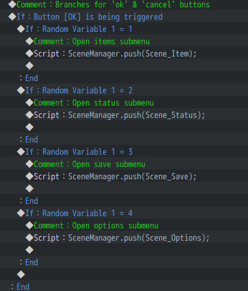Select the empty line before the final End
The width and height of the screenshot is (248, 291).
point(124,274)
